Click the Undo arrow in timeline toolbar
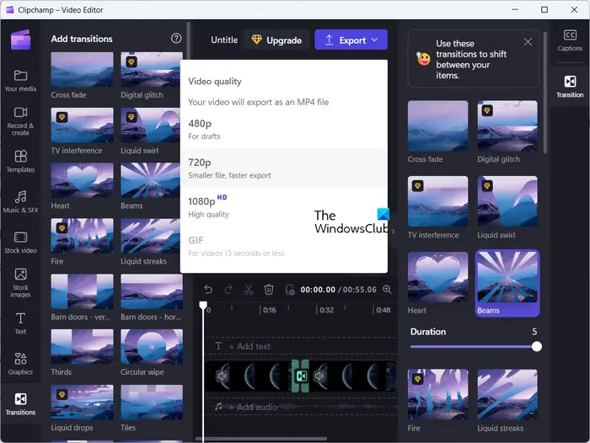The image size is (590, 443). point(208,290)
